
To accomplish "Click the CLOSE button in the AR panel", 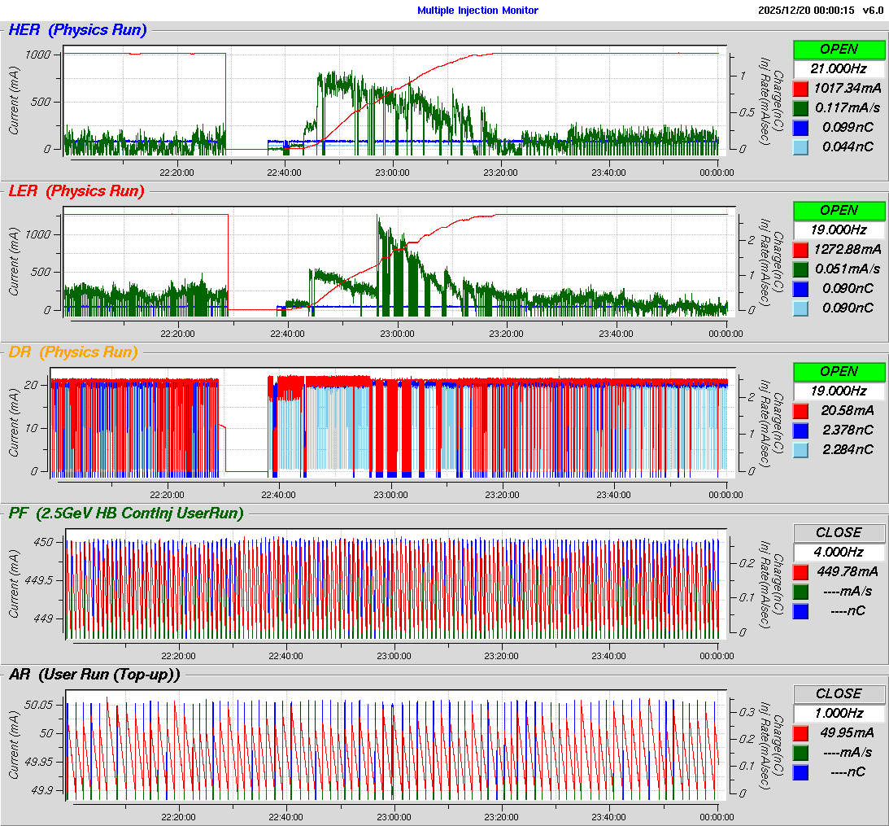I will [839, 693].
